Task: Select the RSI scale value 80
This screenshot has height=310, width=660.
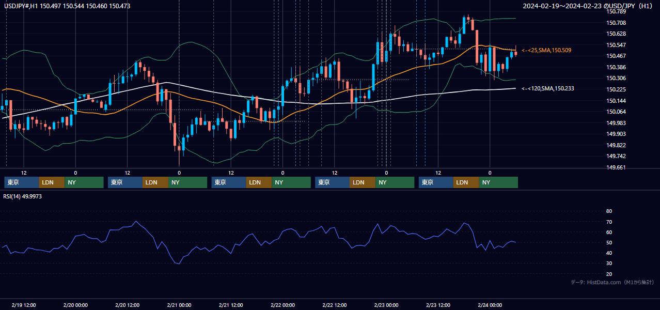Action: click(609, 211)
